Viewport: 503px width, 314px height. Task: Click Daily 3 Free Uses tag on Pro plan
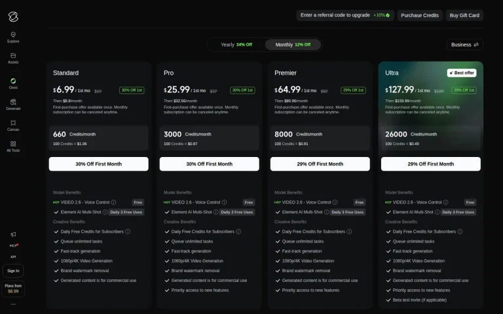click(236, 212)
